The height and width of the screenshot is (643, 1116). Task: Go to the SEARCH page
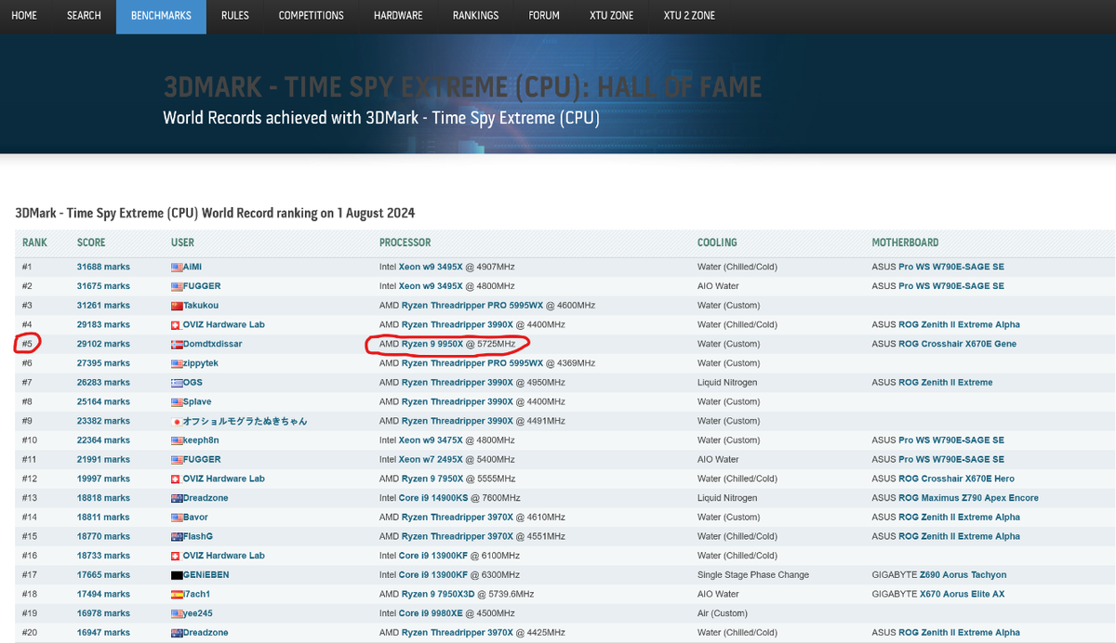(x=84, y=16)
